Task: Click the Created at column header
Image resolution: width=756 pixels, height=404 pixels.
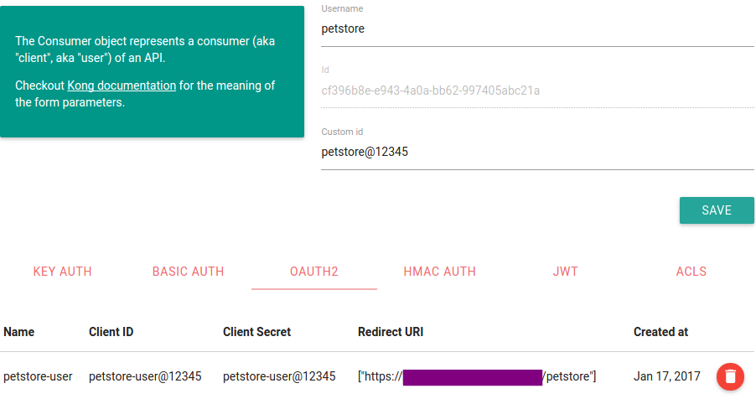Action: coord(660,332)
